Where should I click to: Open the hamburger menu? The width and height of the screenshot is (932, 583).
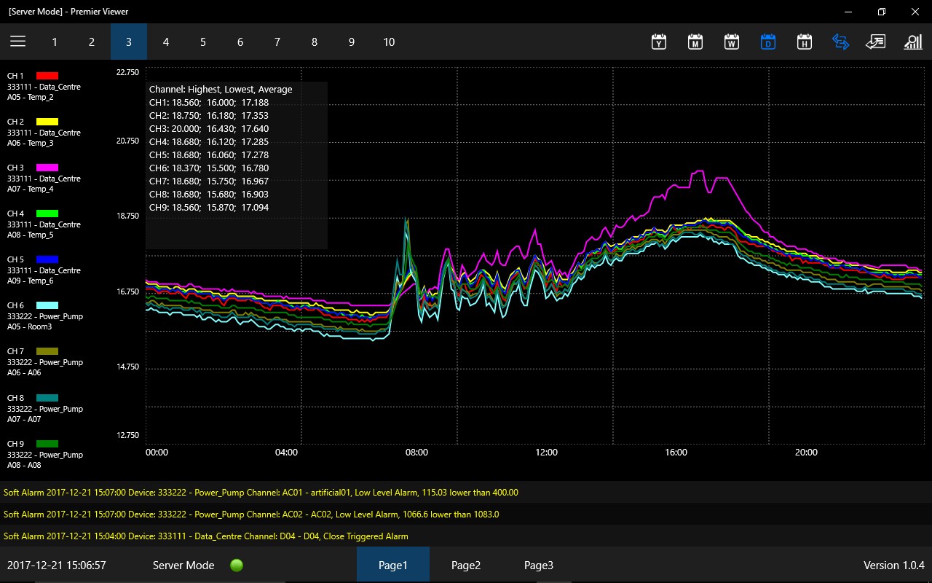pos(18,42)
